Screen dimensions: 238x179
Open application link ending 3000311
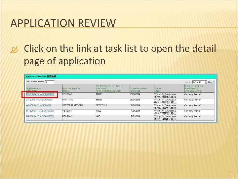(x=39, y=105)
